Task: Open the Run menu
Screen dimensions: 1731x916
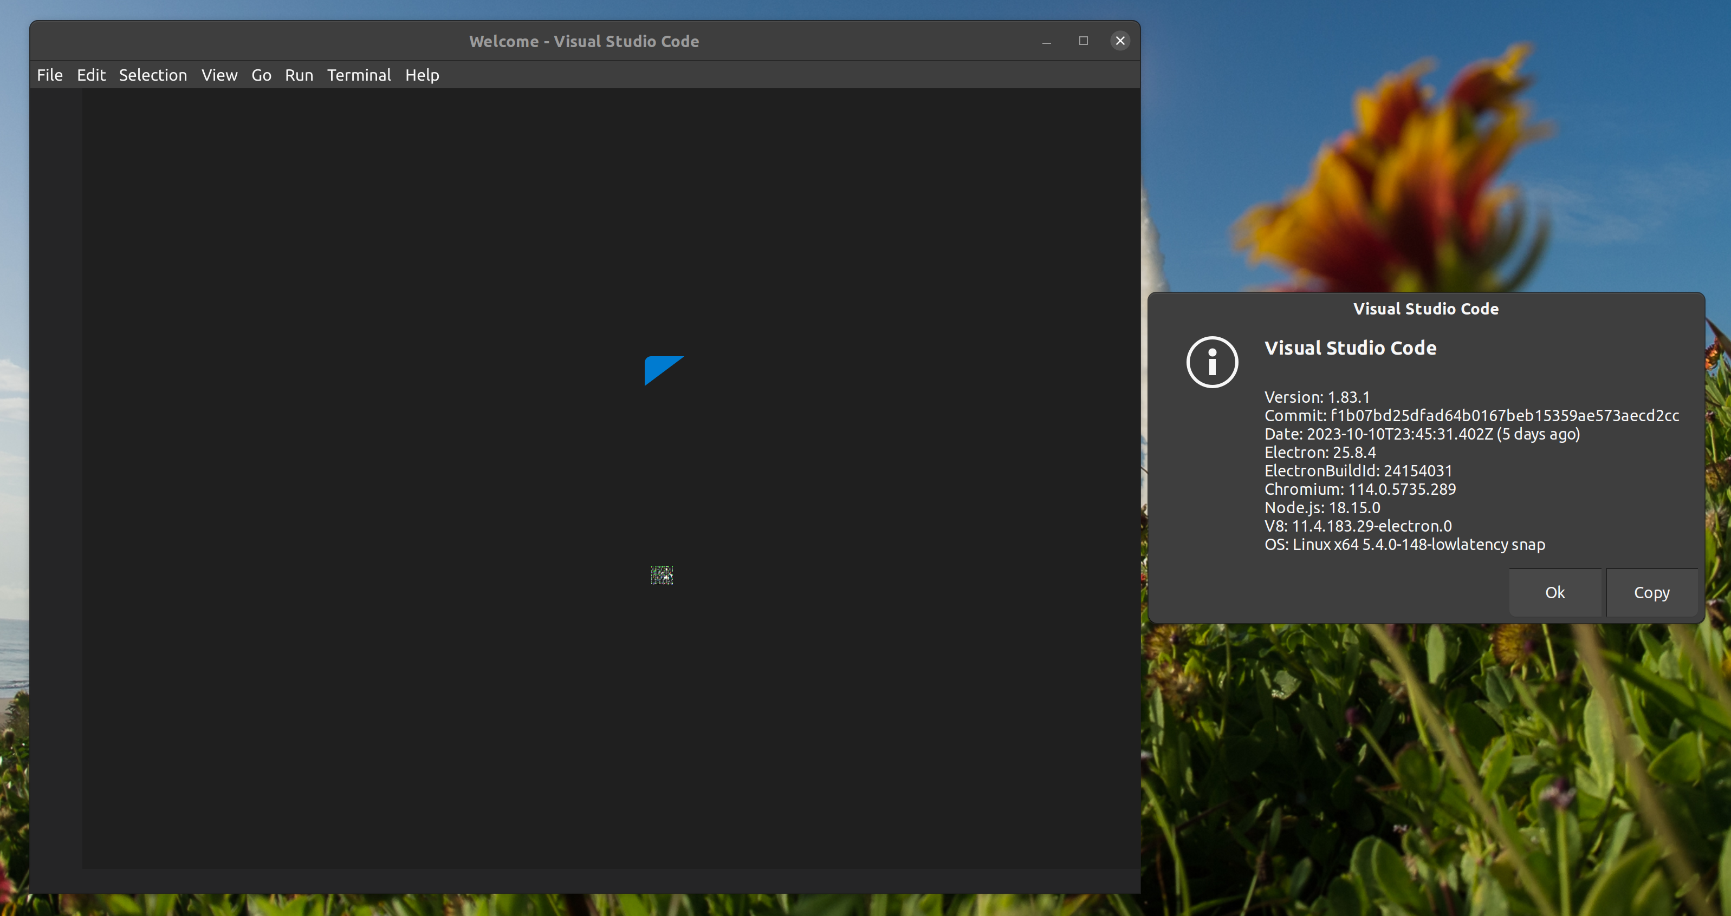Action: click(x=299, y=75)
